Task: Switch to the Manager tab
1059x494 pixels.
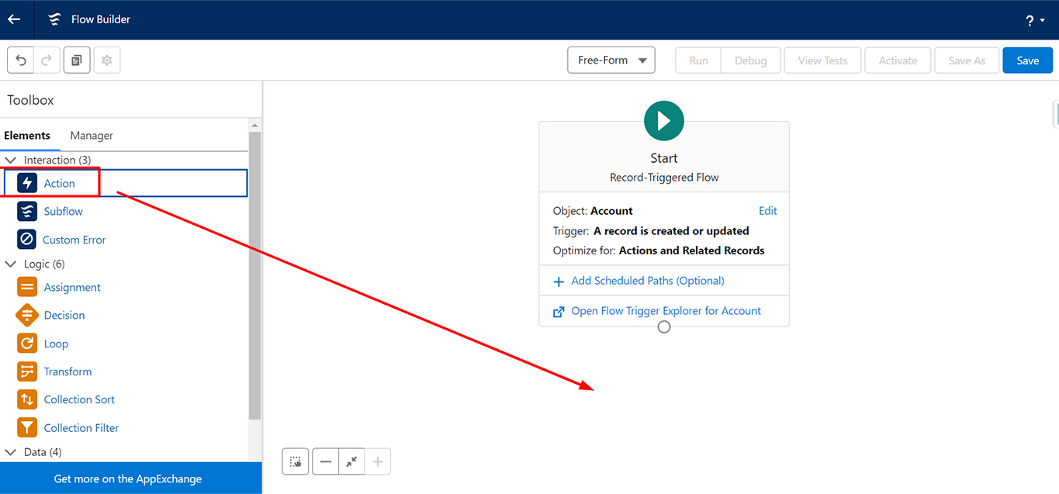Action: point(92,136)
